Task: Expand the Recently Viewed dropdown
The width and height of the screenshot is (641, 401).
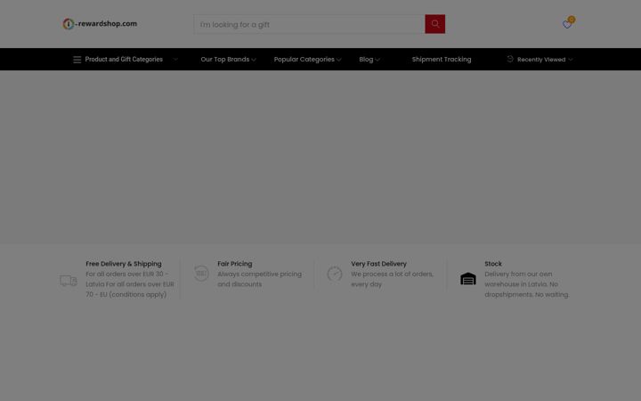Action: pos(540,60)
